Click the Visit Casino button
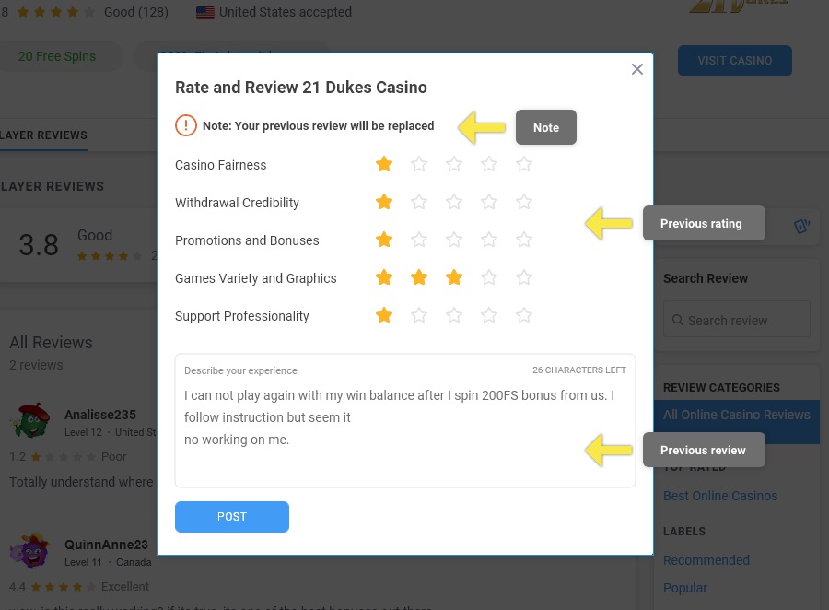Image resolution: width=829 pixels, height=610 pixels. click(x=734, y=61)
